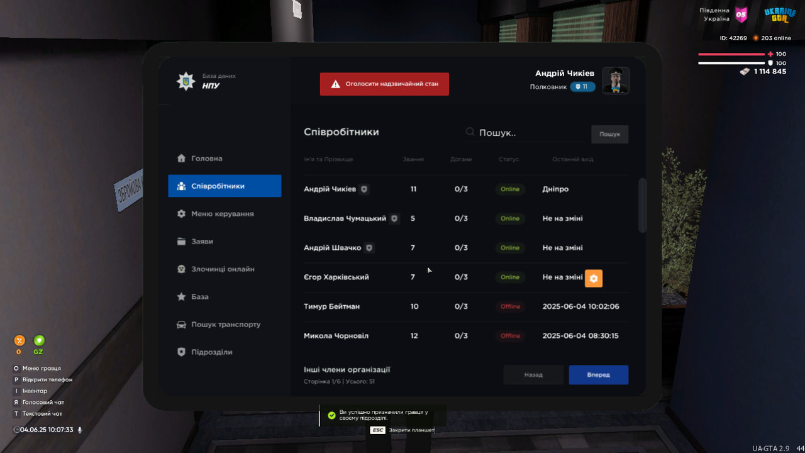
Task: Click the white armor bar
Action: (732, 63)
